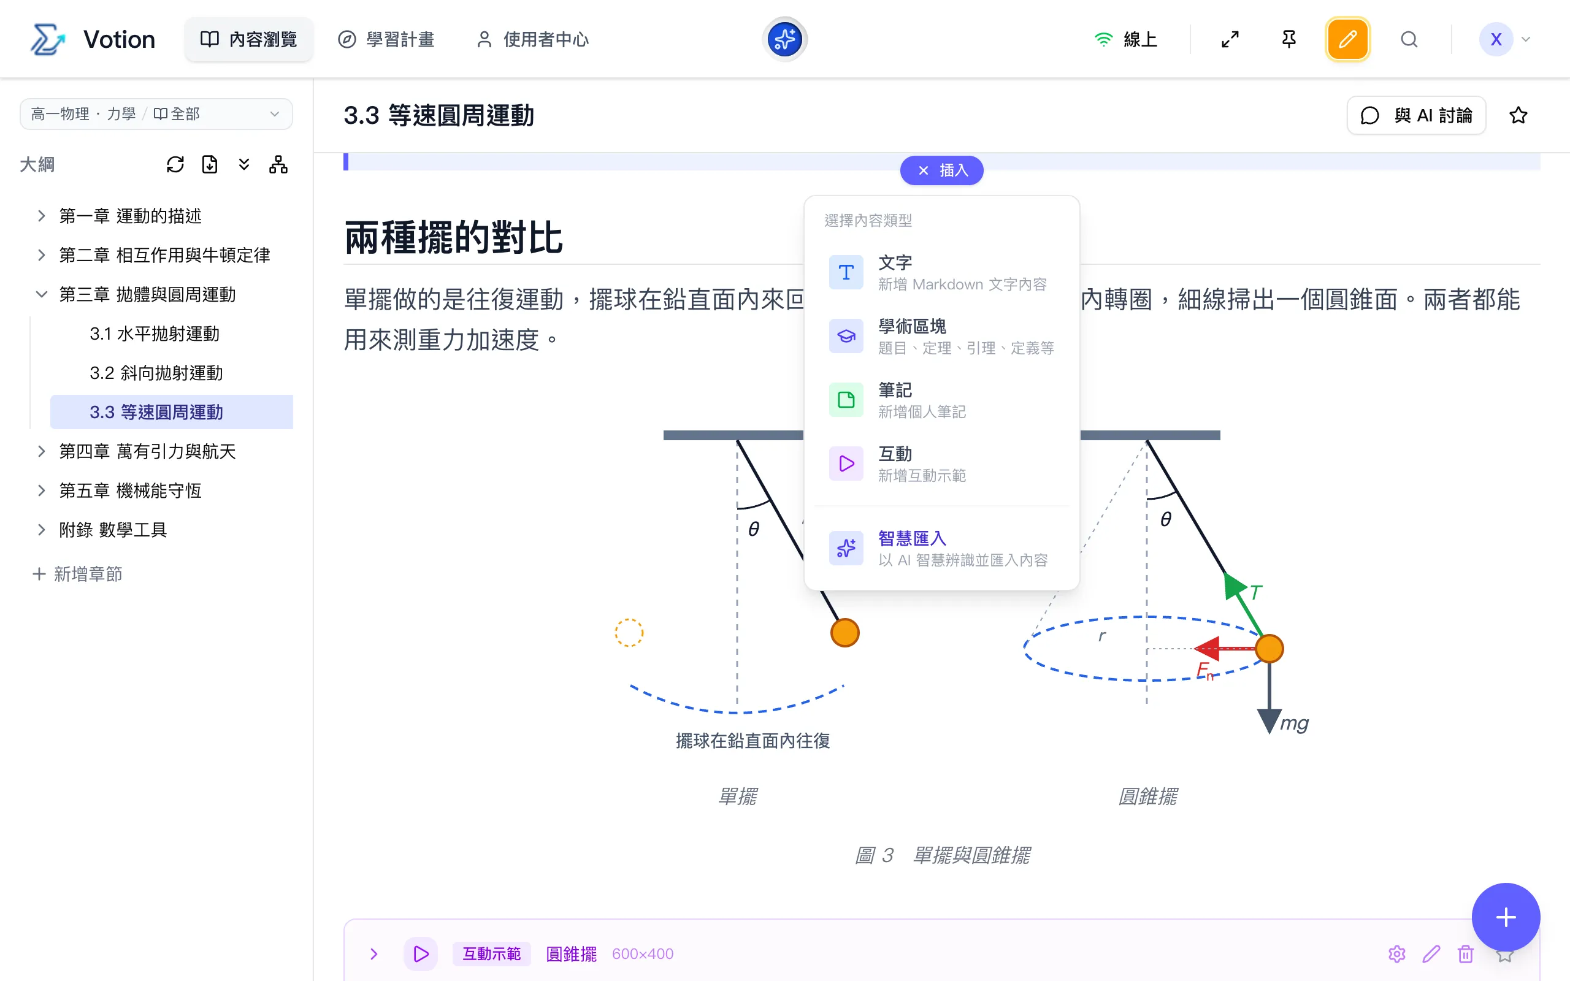The width and height of the screenshot is (1570, 981).
Task: Switch to 使用者中心 tab
Action: (532, 40)
